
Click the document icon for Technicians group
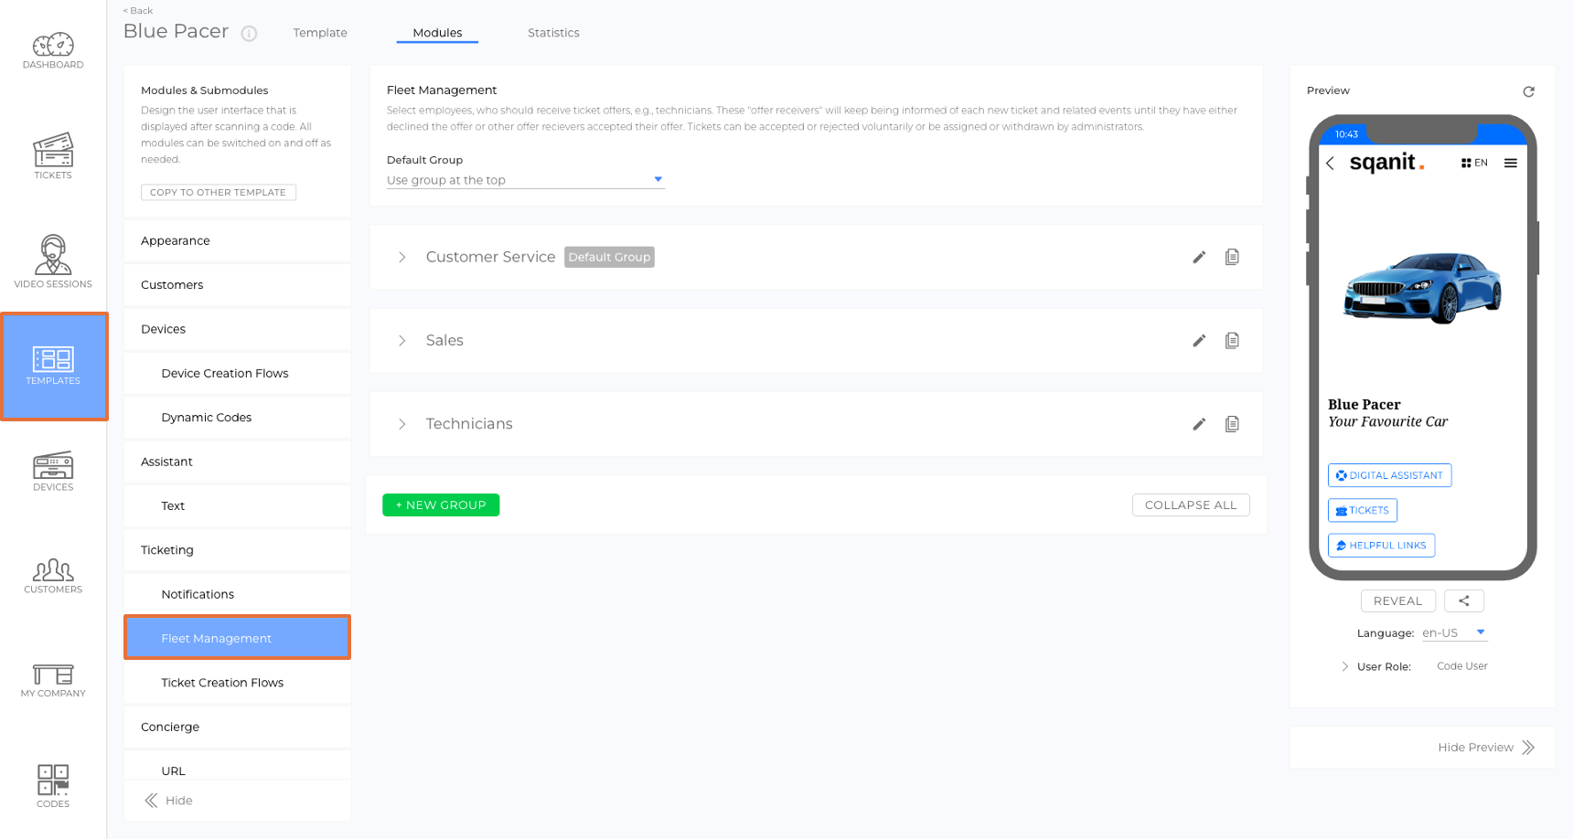coord(1232,424)
